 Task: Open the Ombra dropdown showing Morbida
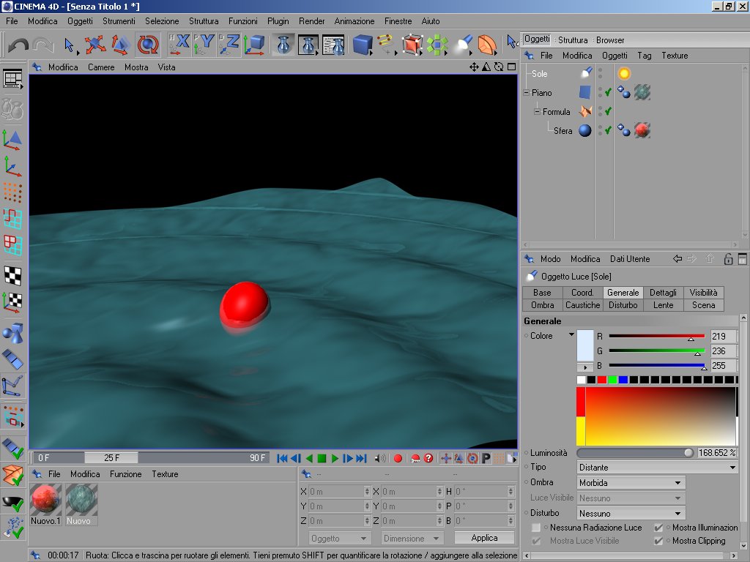click(631, 483)
